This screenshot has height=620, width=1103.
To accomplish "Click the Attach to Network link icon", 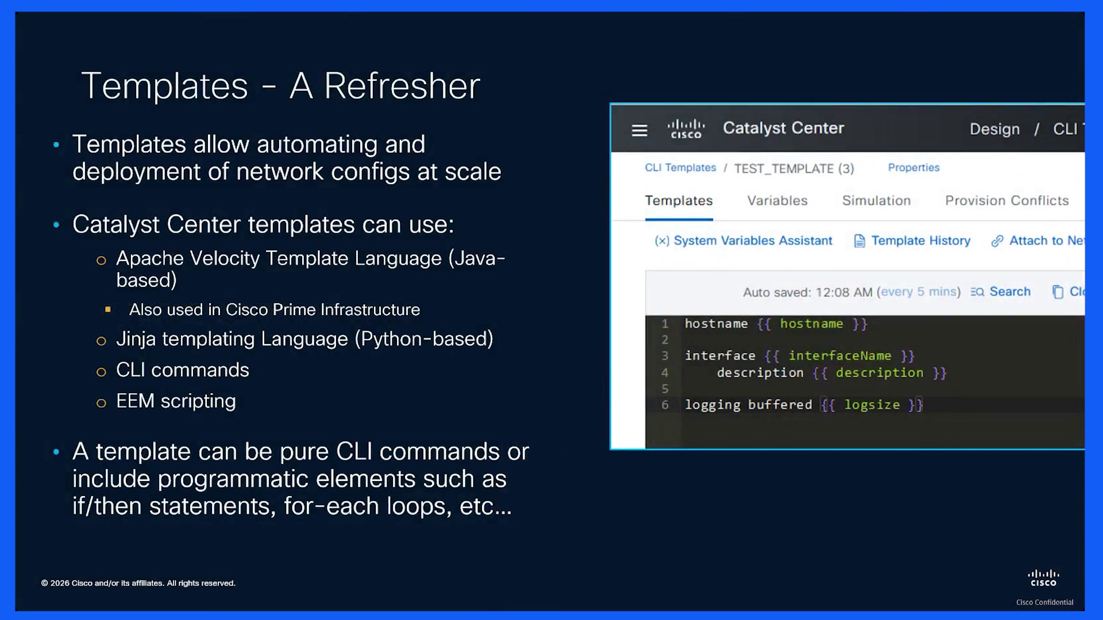I will [997, 241].
